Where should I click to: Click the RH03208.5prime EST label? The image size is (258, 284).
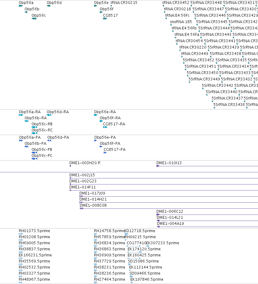(x=34, y=237)
